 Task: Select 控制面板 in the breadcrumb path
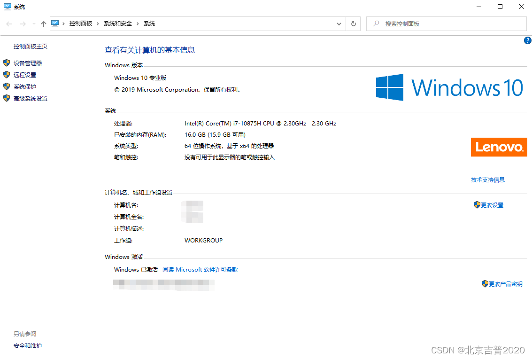pos(81,23)
